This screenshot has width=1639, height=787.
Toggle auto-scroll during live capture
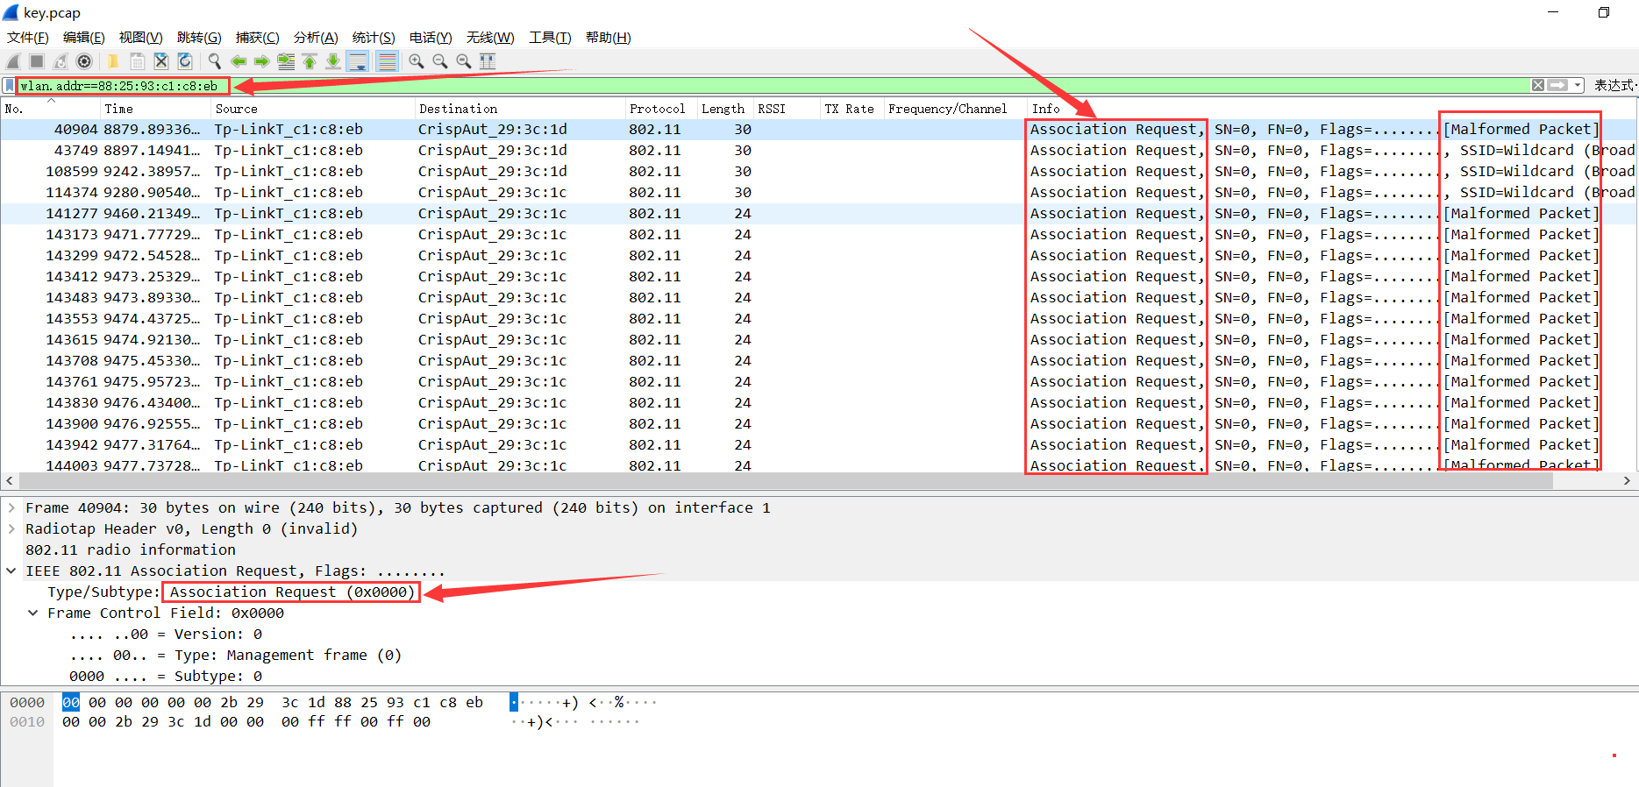(x=358, y=61)
